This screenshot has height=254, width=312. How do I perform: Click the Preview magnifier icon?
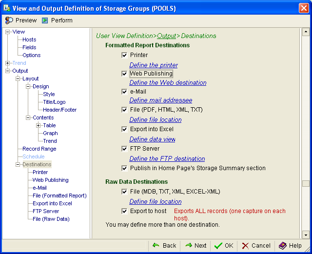pos(9,20)
